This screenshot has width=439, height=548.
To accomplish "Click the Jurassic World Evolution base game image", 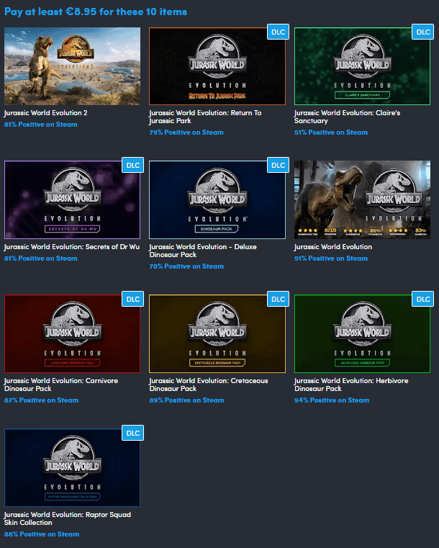I will (362, 200).
